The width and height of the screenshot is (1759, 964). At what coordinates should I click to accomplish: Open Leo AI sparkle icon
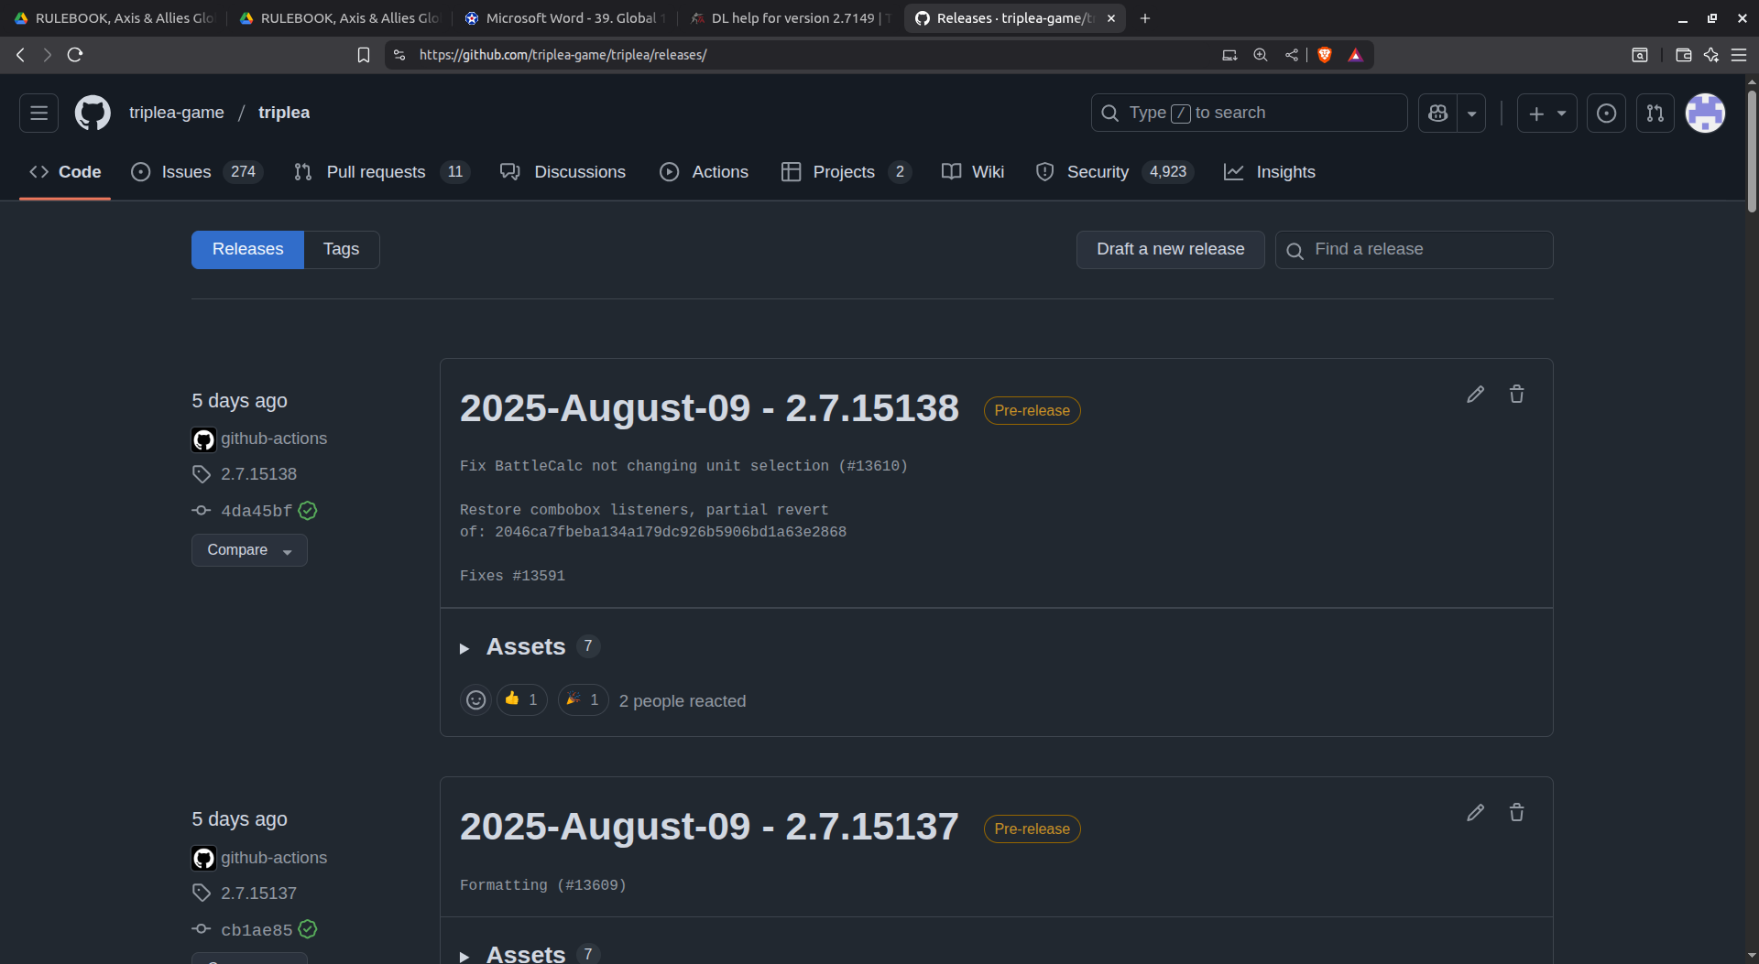pyautogui.click(x=1710, y=55)
